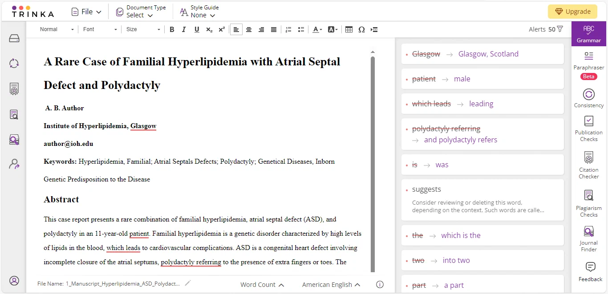This screenshot has width=608, height=294.
Task: Click the Upgrade button
Action: [x=572, y=12]
